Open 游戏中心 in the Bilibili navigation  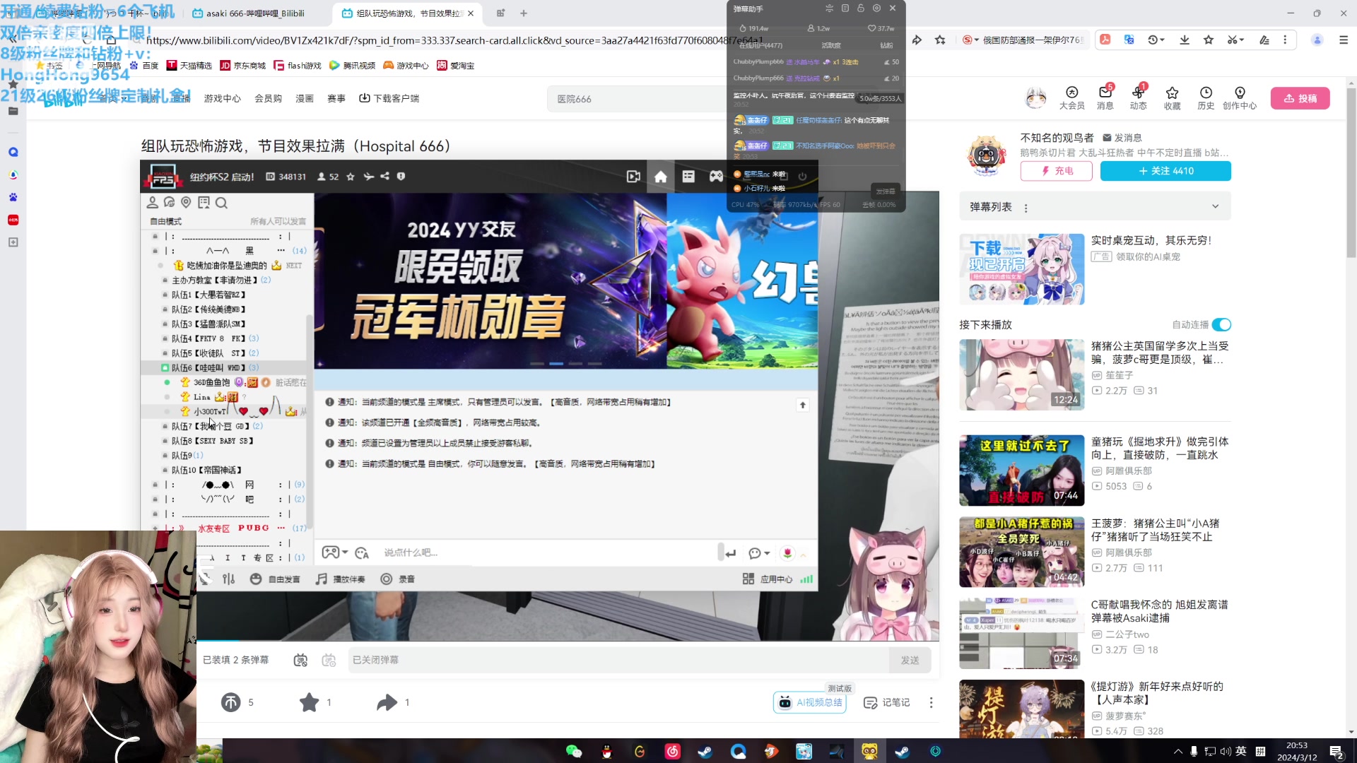[221, 98]
